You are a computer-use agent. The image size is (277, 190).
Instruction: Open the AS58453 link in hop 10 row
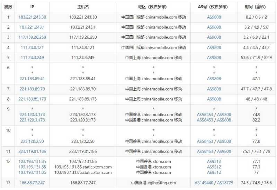[x=205, y=141]
